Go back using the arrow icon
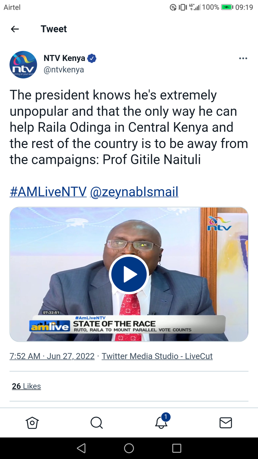This screenshot has height=459, width=258. coord(15,29)
